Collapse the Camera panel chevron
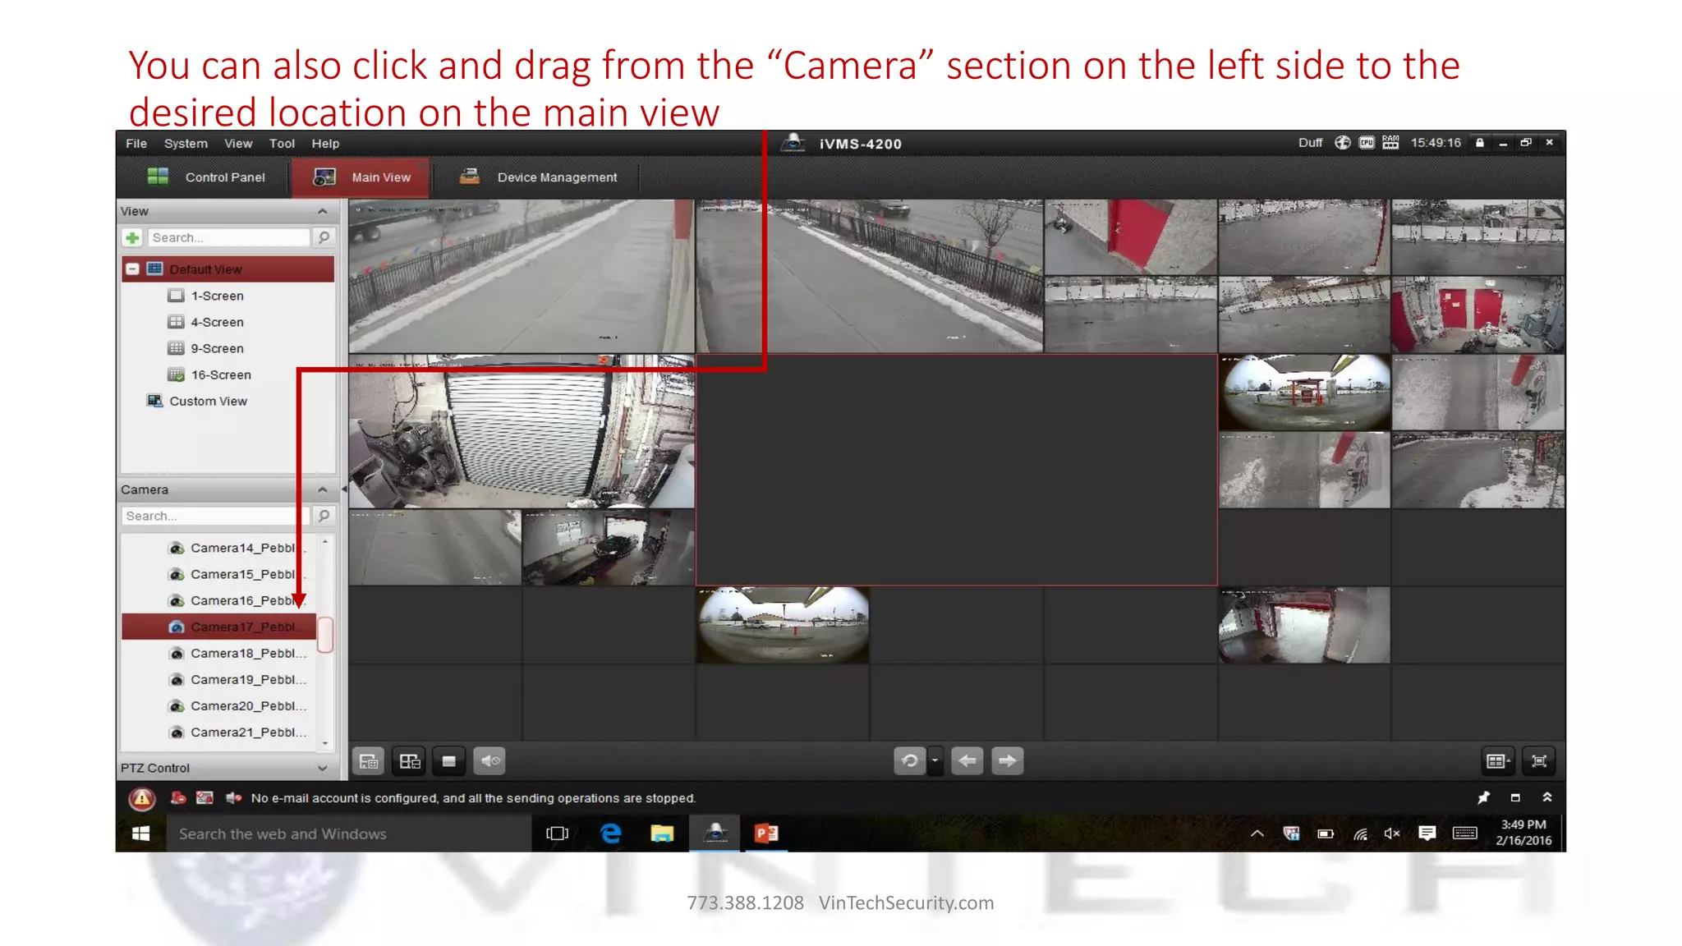The width and height of the screenshot is (1682, 946). (x=323, y=489)
